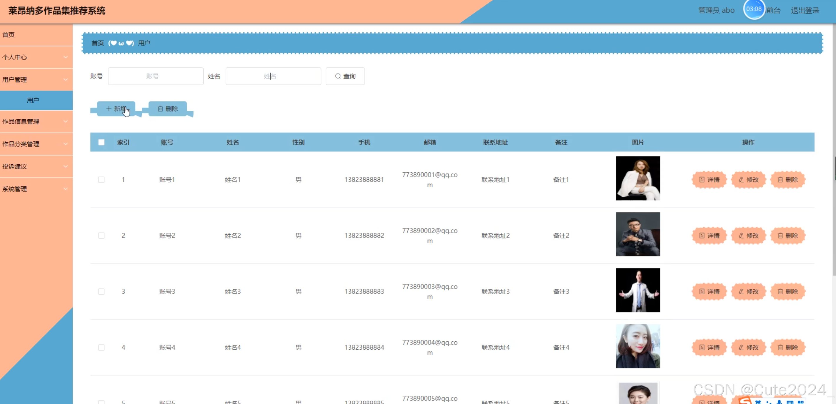This screenshot has height=404, width=836.
Task: Go to 首页 in the sidebar
Action: coord(9,35)
